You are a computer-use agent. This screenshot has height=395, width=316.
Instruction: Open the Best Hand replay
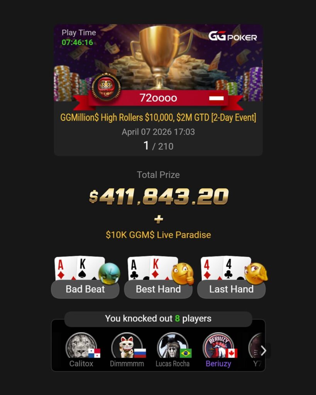tap(158, 289)
